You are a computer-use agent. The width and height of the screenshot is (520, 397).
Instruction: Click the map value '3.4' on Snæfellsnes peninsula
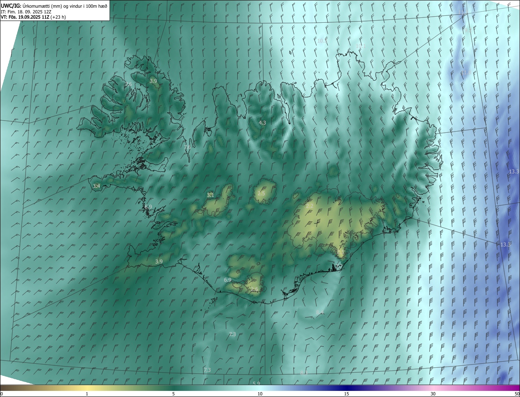click(96, 186)
